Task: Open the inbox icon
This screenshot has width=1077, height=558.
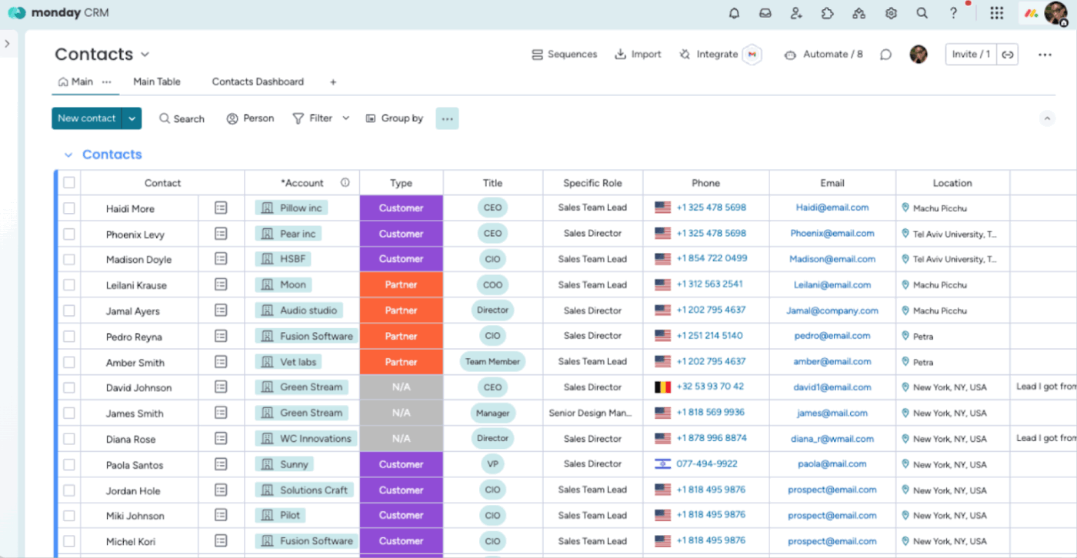Action: point(765,13)
